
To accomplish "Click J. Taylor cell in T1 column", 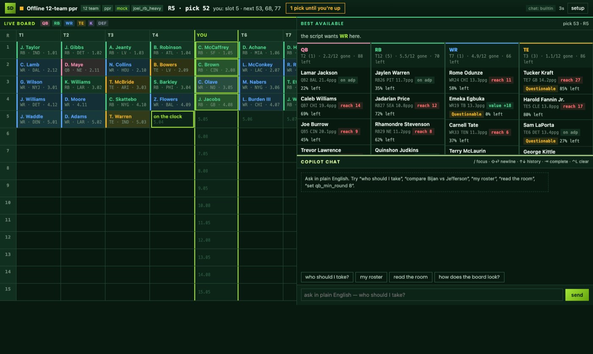I will 39,50.
